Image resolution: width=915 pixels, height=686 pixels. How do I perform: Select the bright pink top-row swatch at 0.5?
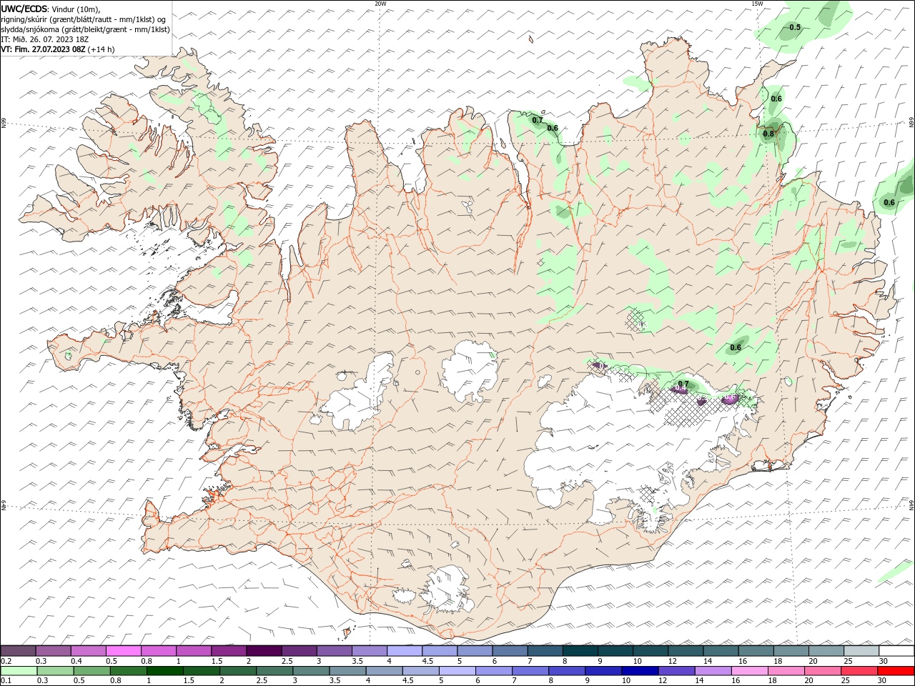tap(123, 651)
